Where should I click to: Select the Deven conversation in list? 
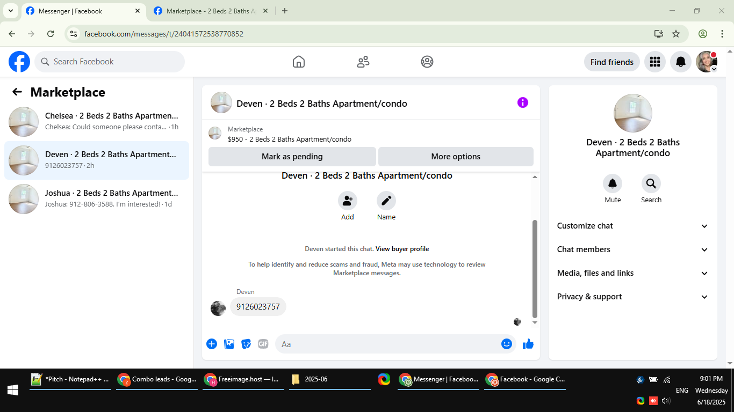coord(97,160)
